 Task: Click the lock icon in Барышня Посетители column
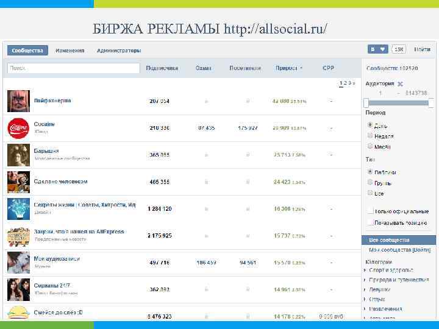tap(248, 155)
